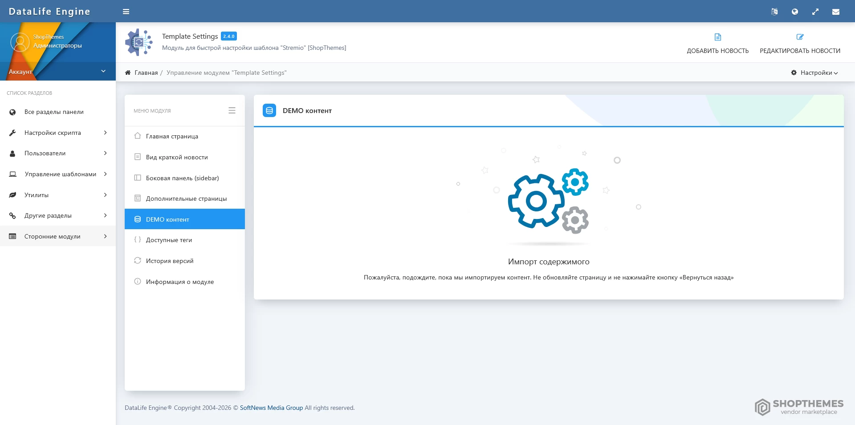855x425 pixels.
Task: Click the home icon in breadcrumb
Action: 128,73
